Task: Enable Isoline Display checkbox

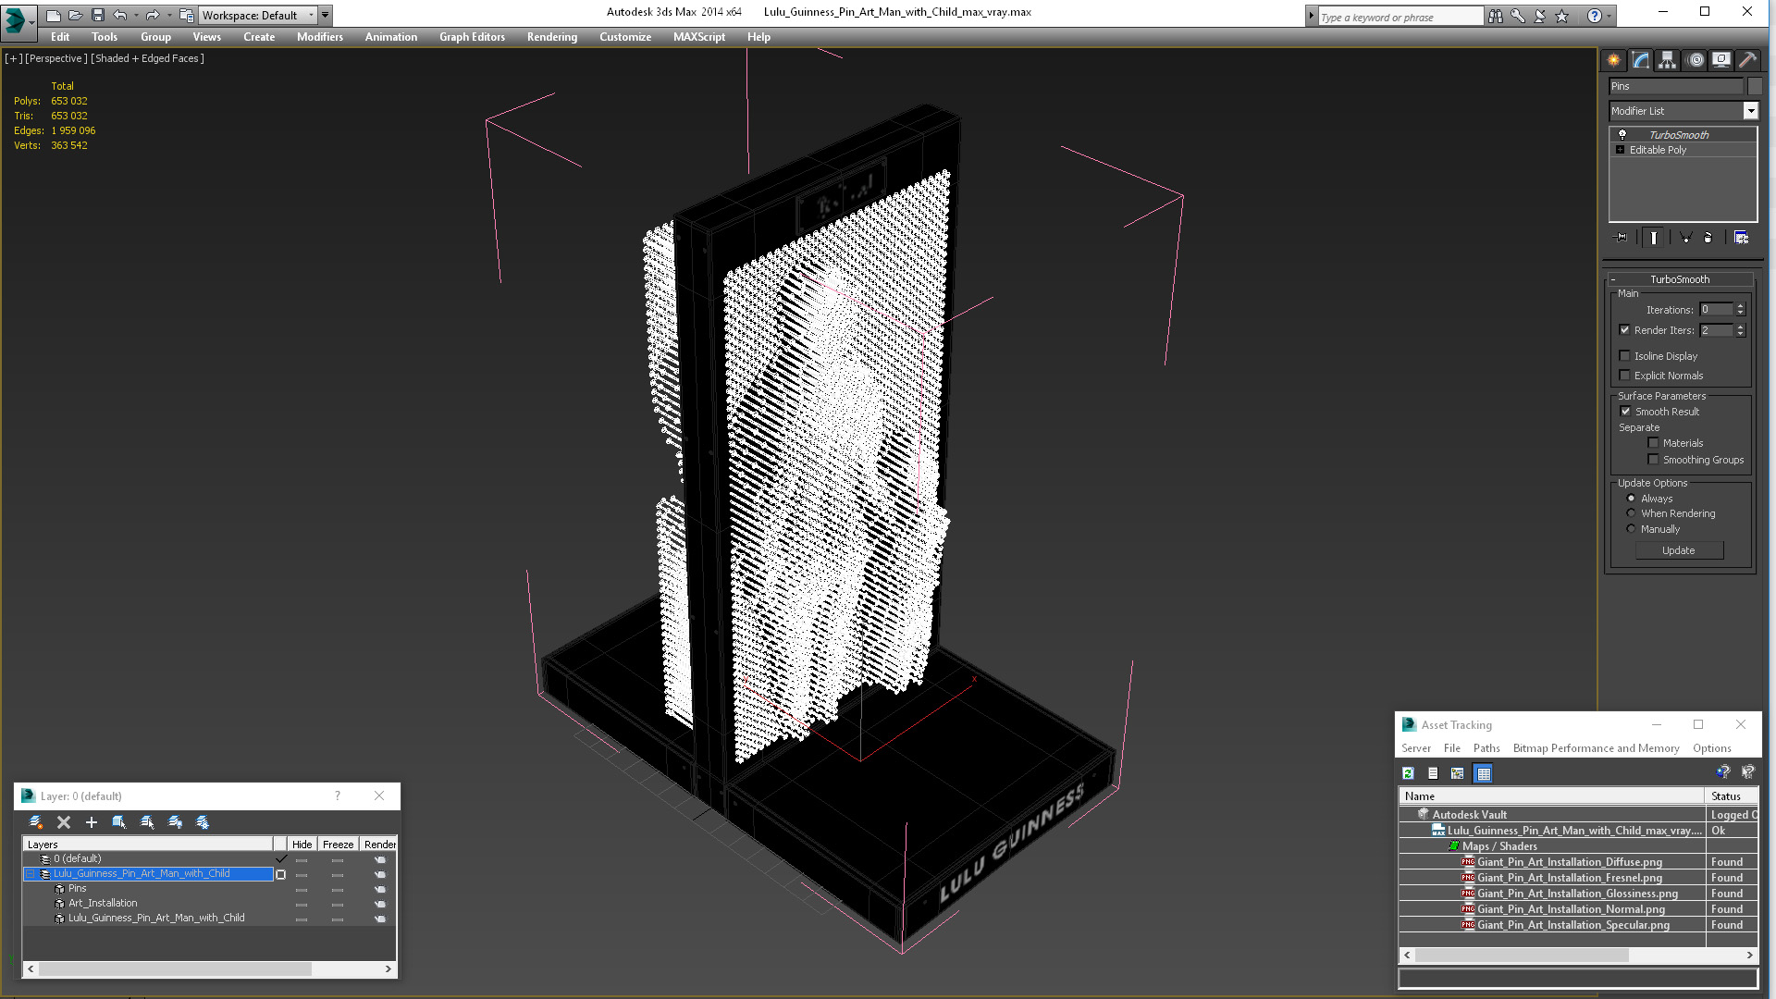Action: coord(1625,356)
